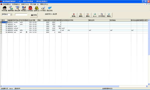150x90 pixels.
Task: Select the row with archive number AE00003
Action: [x=75, y=26]
